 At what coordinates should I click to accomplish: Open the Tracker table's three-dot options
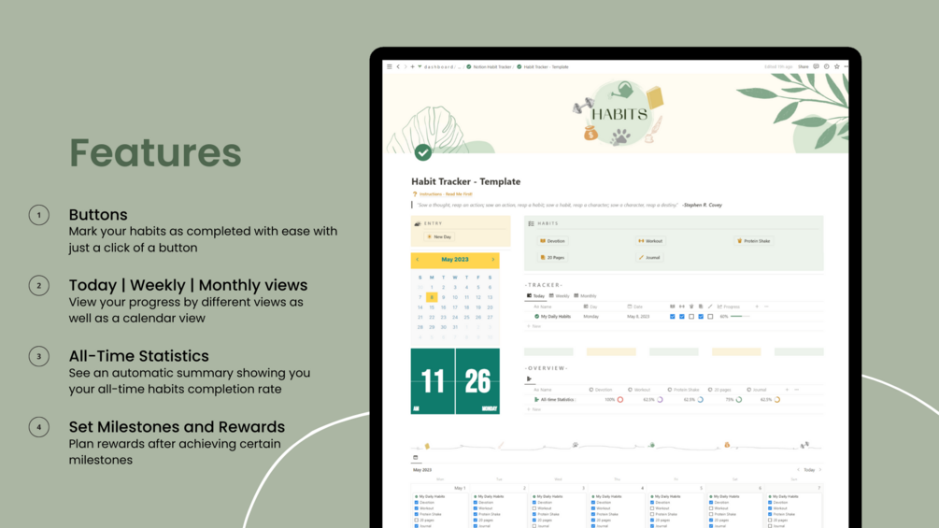pos(766,307)
